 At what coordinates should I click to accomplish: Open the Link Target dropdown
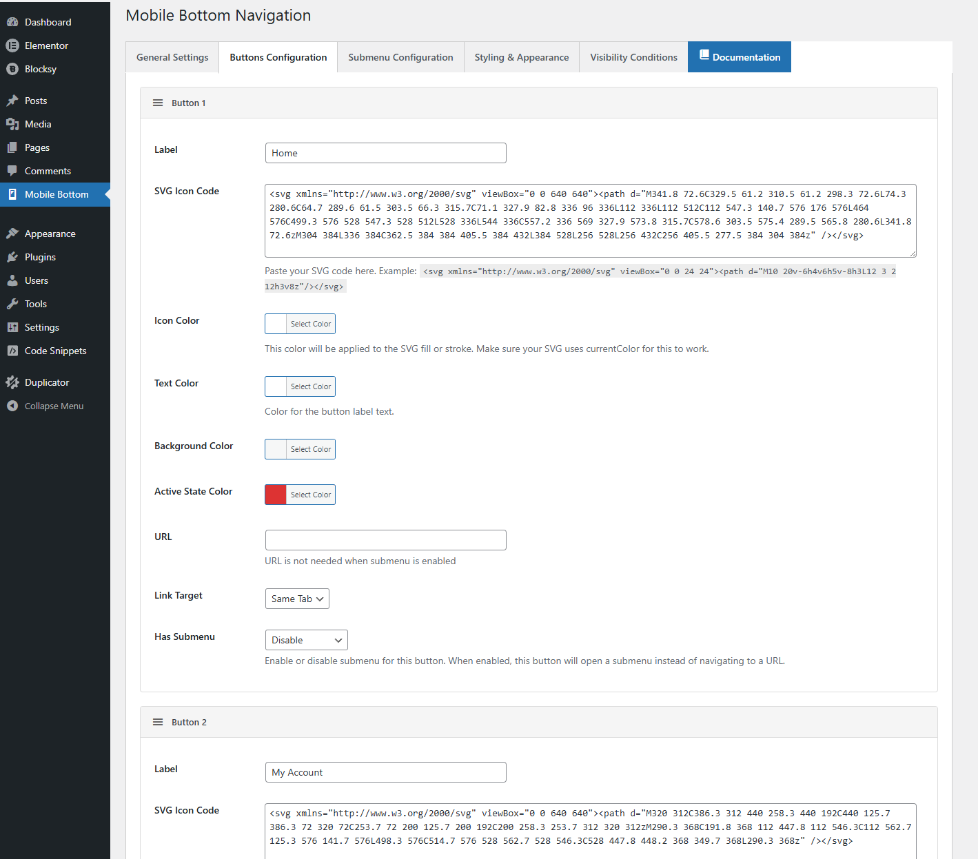297,599
